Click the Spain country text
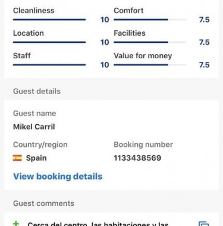The width and height of the screenshot is (223, 226). 36,158
